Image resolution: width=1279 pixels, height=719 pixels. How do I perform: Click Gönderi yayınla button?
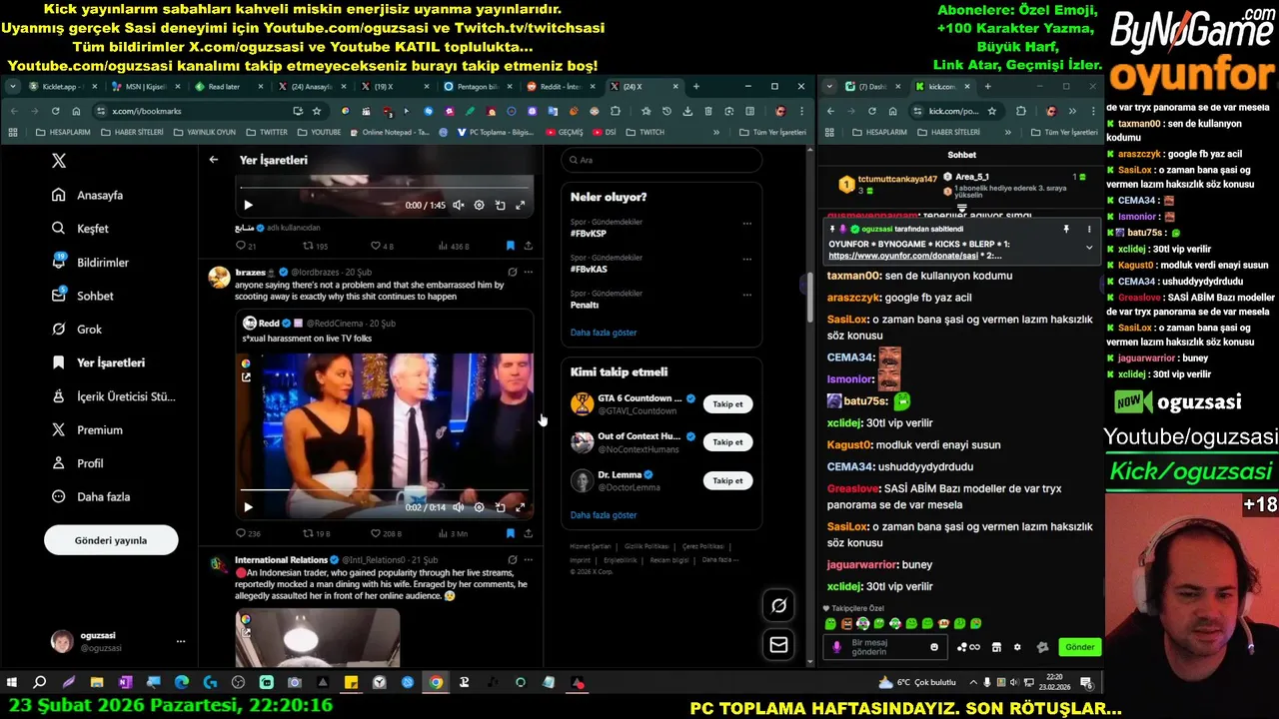(x=111, y=540)
